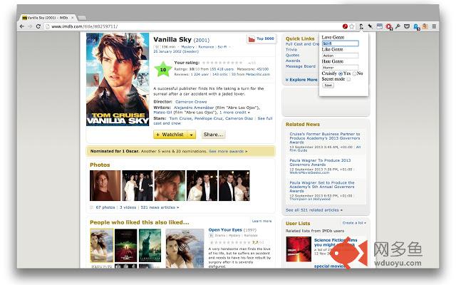Select Yes radio button for Cruisify
The image size is (456, 285).
click(x=341, y=73)
